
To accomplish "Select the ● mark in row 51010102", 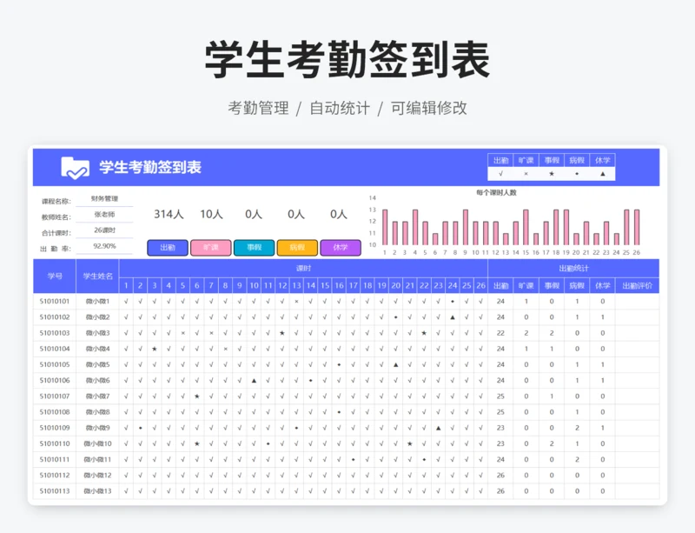I will point(396,317).
